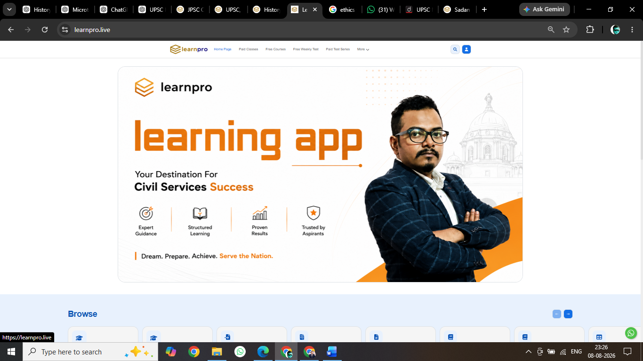The image size is (643, 361).
Task: Open the notification center icon
Action: pos(627,352)
